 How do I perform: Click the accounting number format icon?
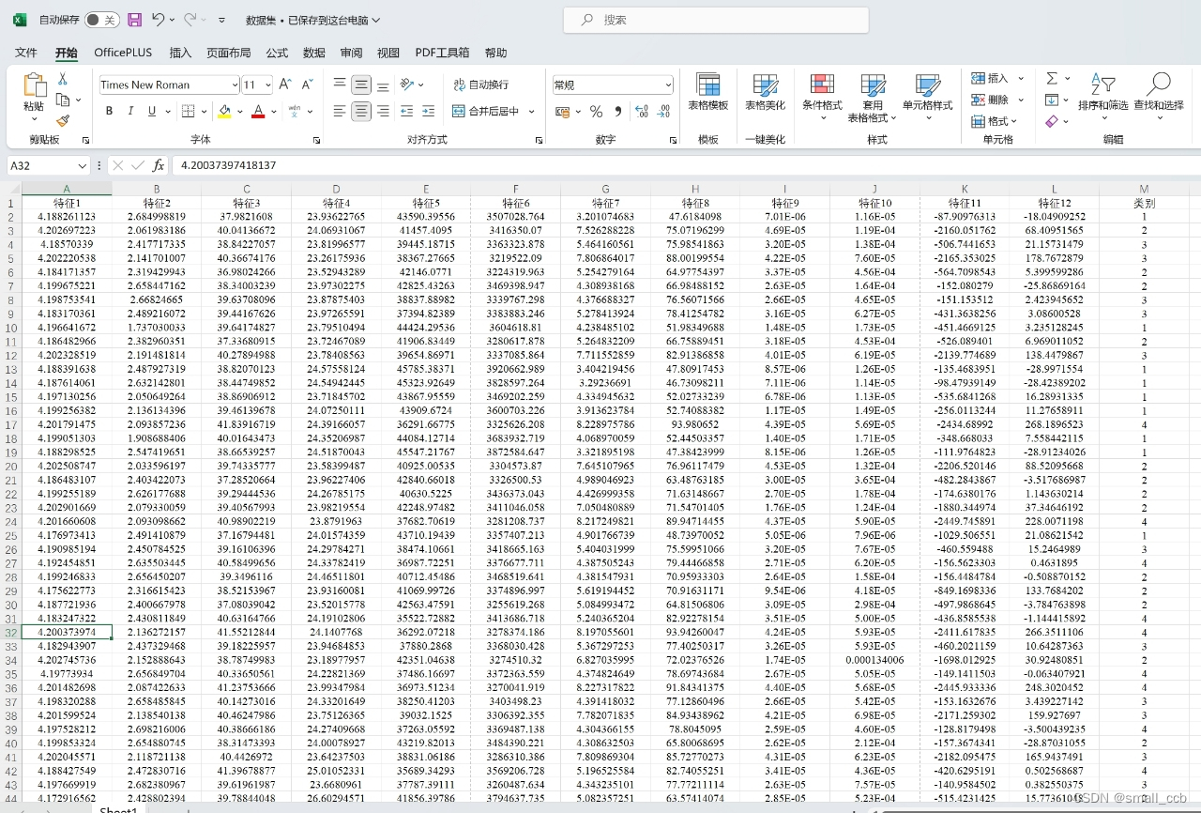point(562,112)
